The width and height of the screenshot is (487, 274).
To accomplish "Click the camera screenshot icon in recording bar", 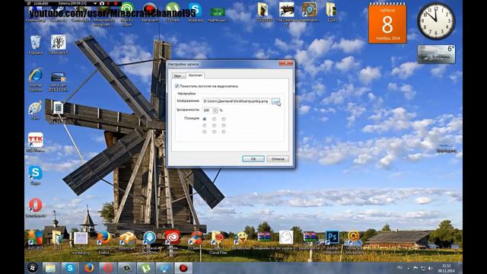I will click(102, 3).
